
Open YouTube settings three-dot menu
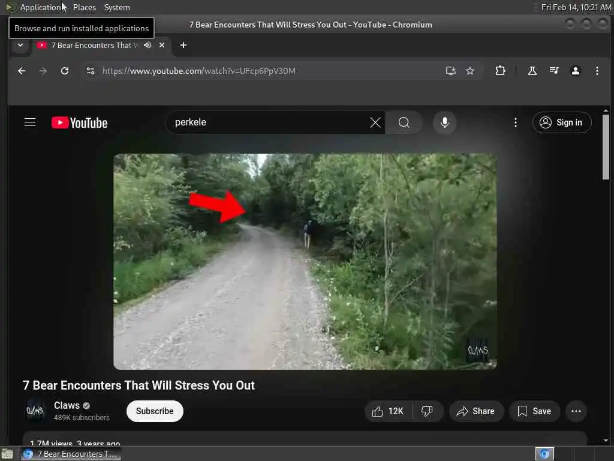pyautogui.click(x=515, y=122)
